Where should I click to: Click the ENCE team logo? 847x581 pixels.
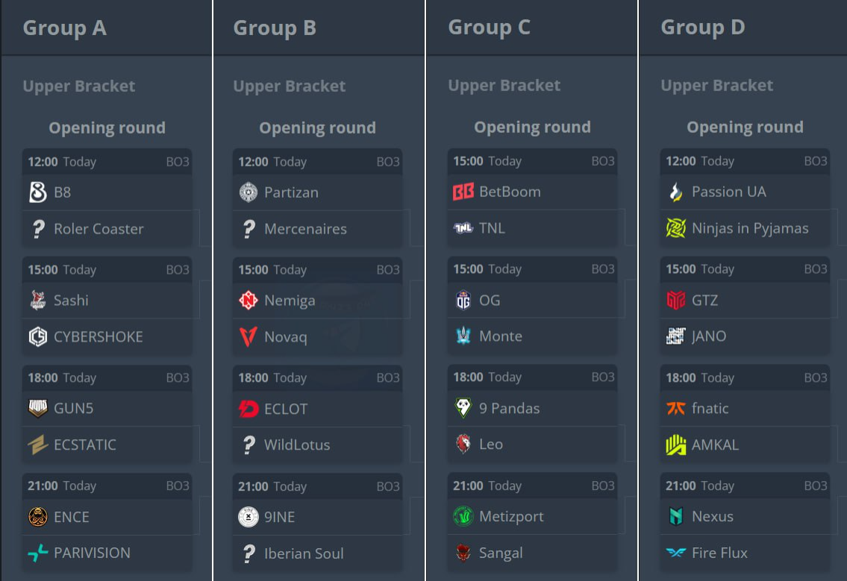tap(38, 517)
